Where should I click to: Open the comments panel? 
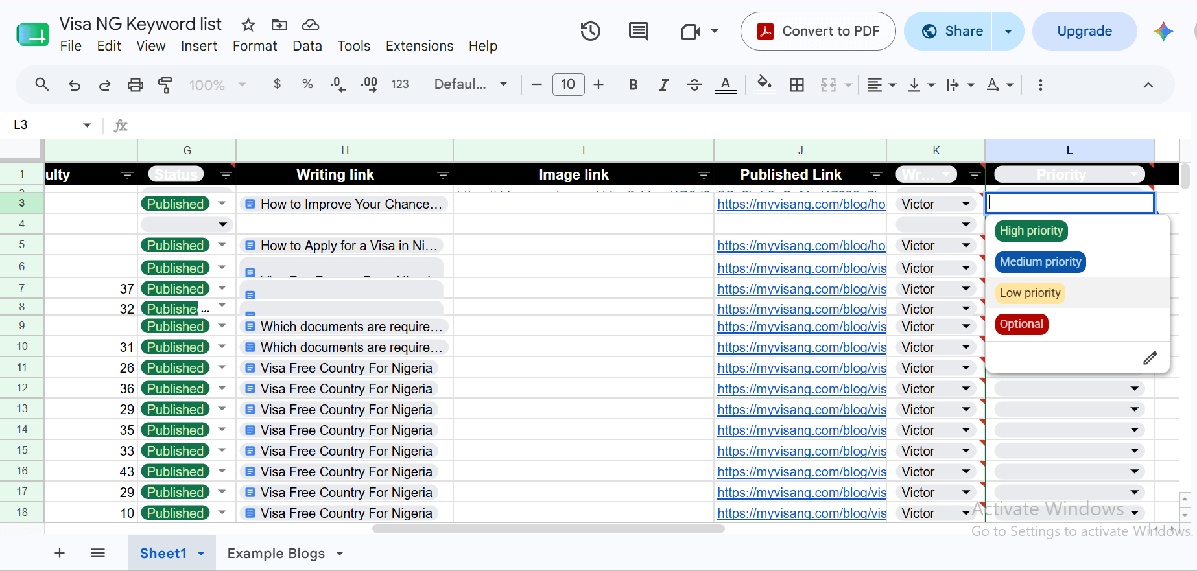point(639,31)
